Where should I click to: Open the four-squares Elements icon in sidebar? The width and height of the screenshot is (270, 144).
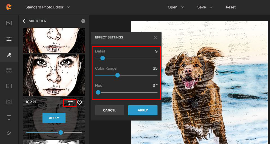point(9,70)
